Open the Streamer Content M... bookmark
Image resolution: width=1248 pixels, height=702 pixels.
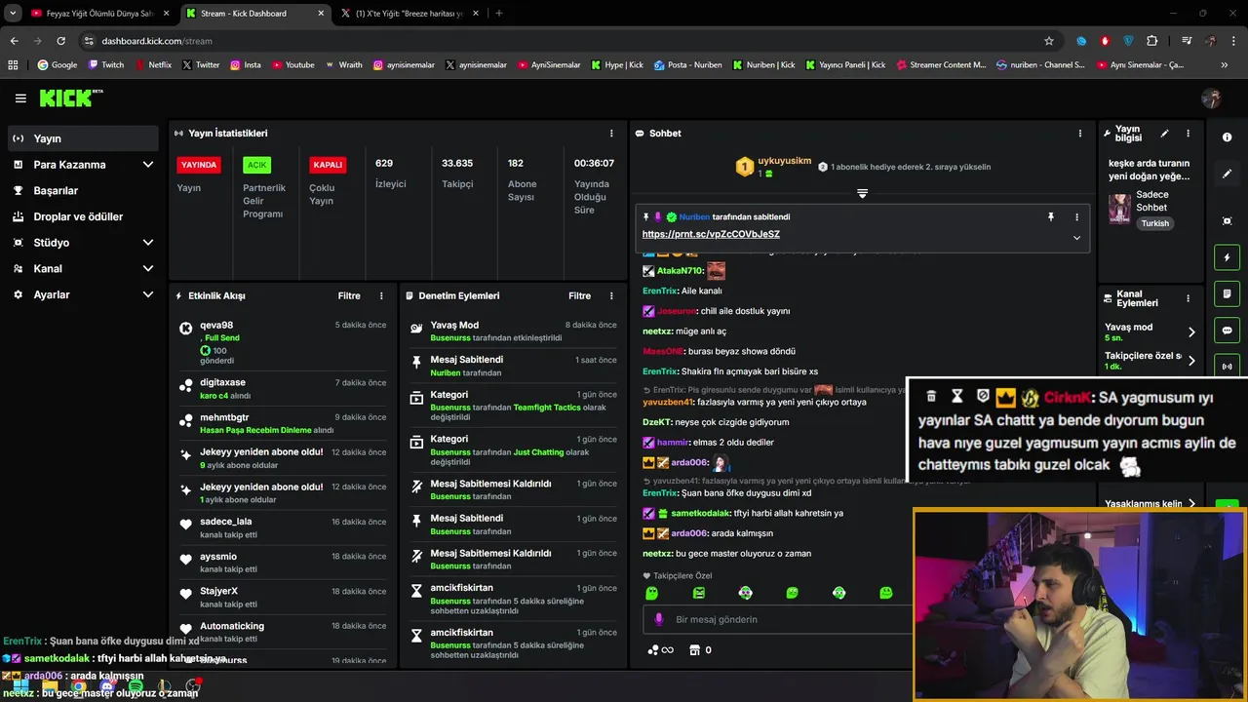(x=941, y=65)
